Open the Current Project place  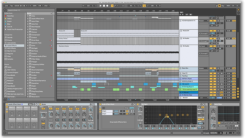point(12,72)
